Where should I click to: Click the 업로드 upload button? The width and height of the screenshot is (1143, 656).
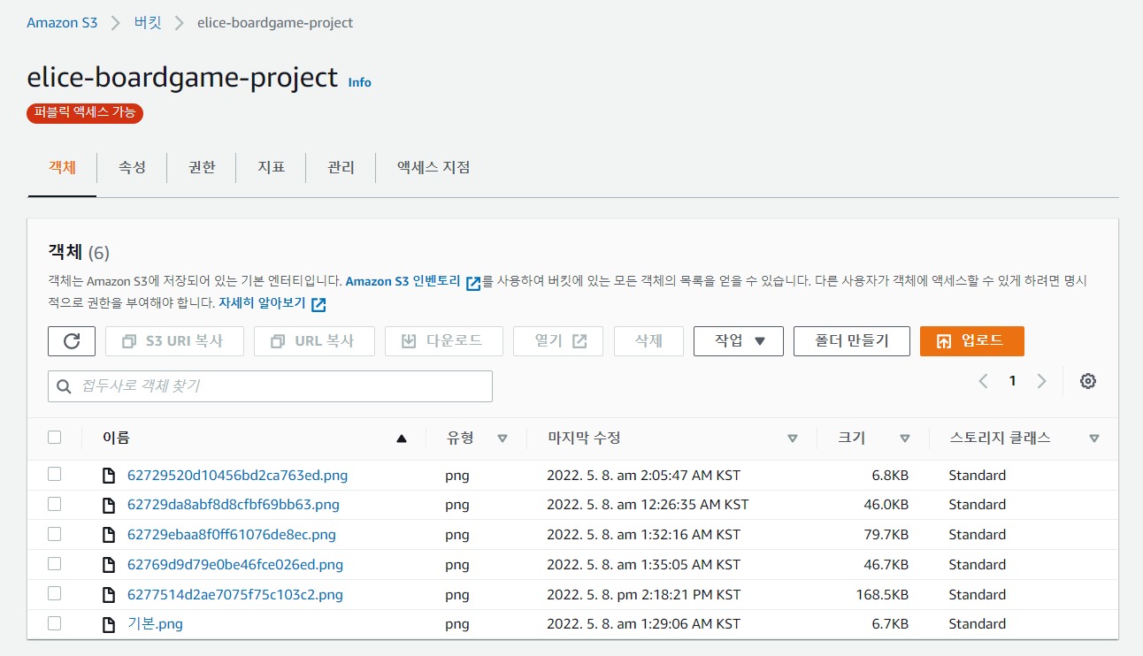(x=972, y=341)
